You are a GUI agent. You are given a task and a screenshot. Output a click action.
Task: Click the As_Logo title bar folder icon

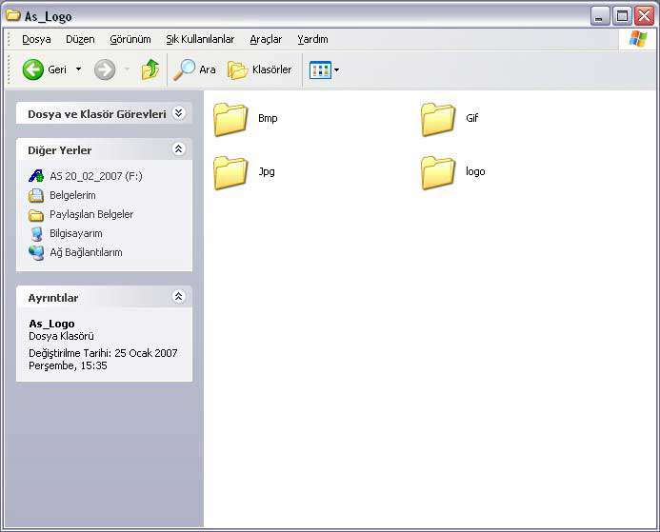point(13,15)
